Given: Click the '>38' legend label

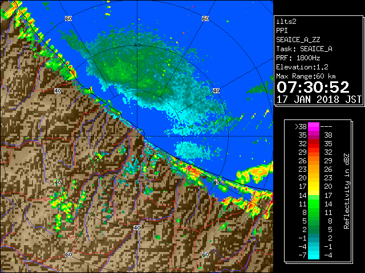Looking at the screenshot, I should coord(301,127).
